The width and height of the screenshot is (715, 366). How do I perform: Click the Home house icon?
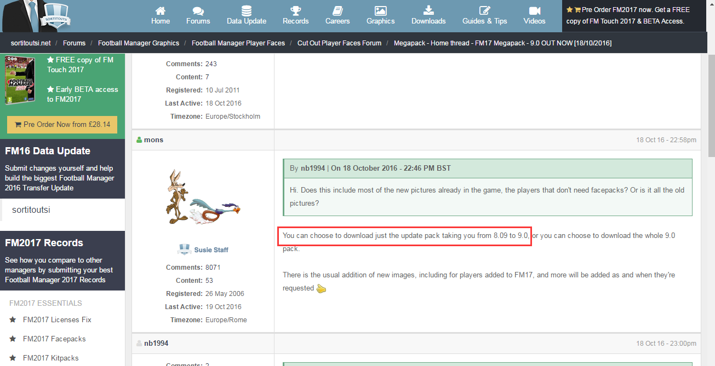[x=160, y=11]
